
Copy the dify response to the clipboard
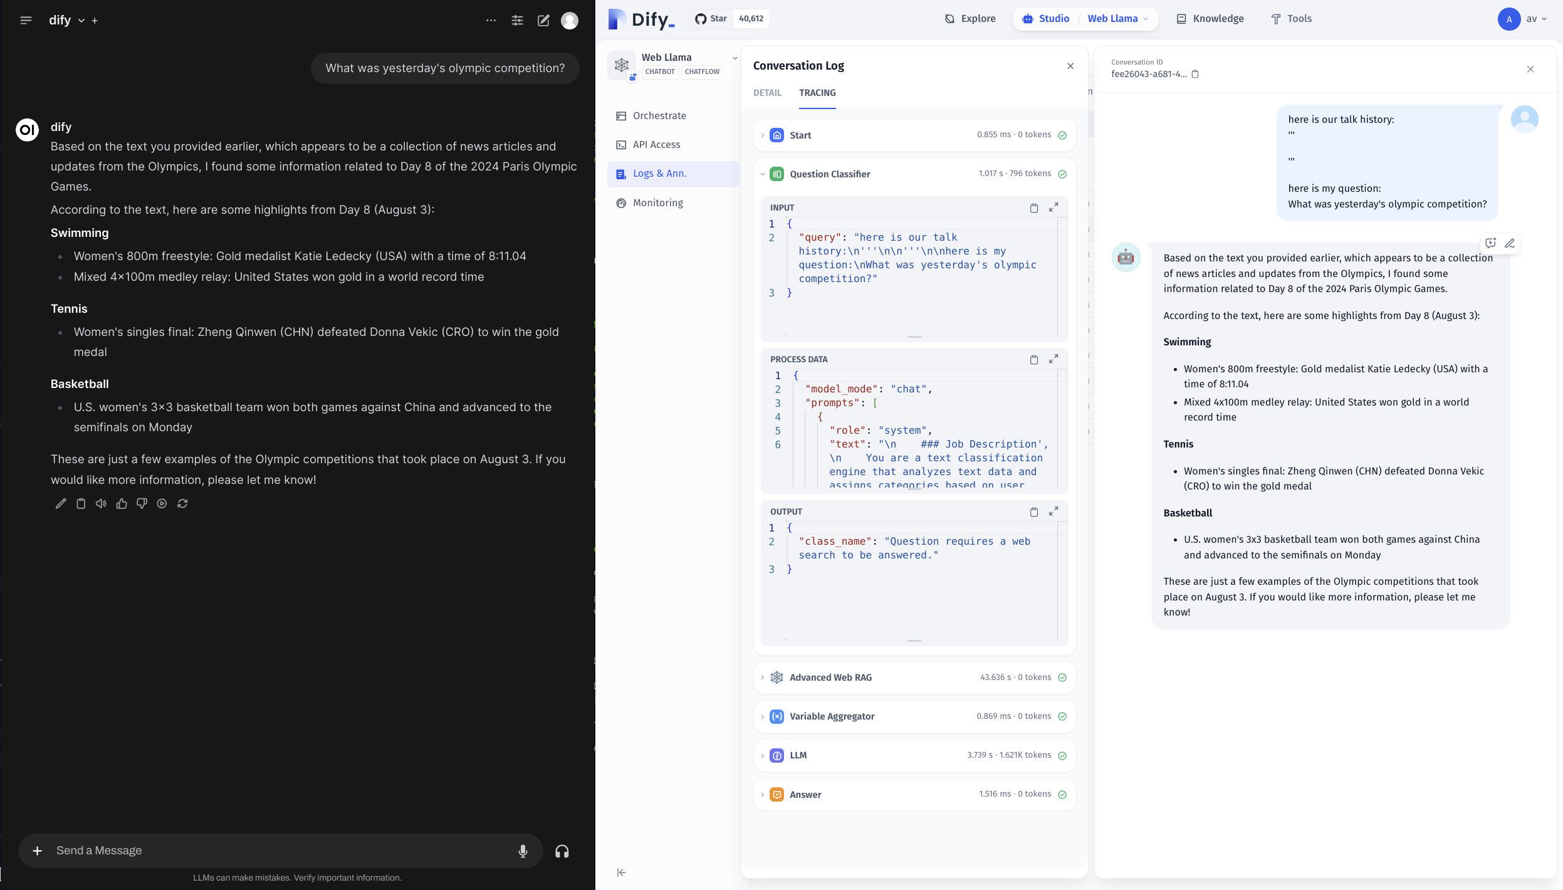pyautogui.click(x=81, y=503)
